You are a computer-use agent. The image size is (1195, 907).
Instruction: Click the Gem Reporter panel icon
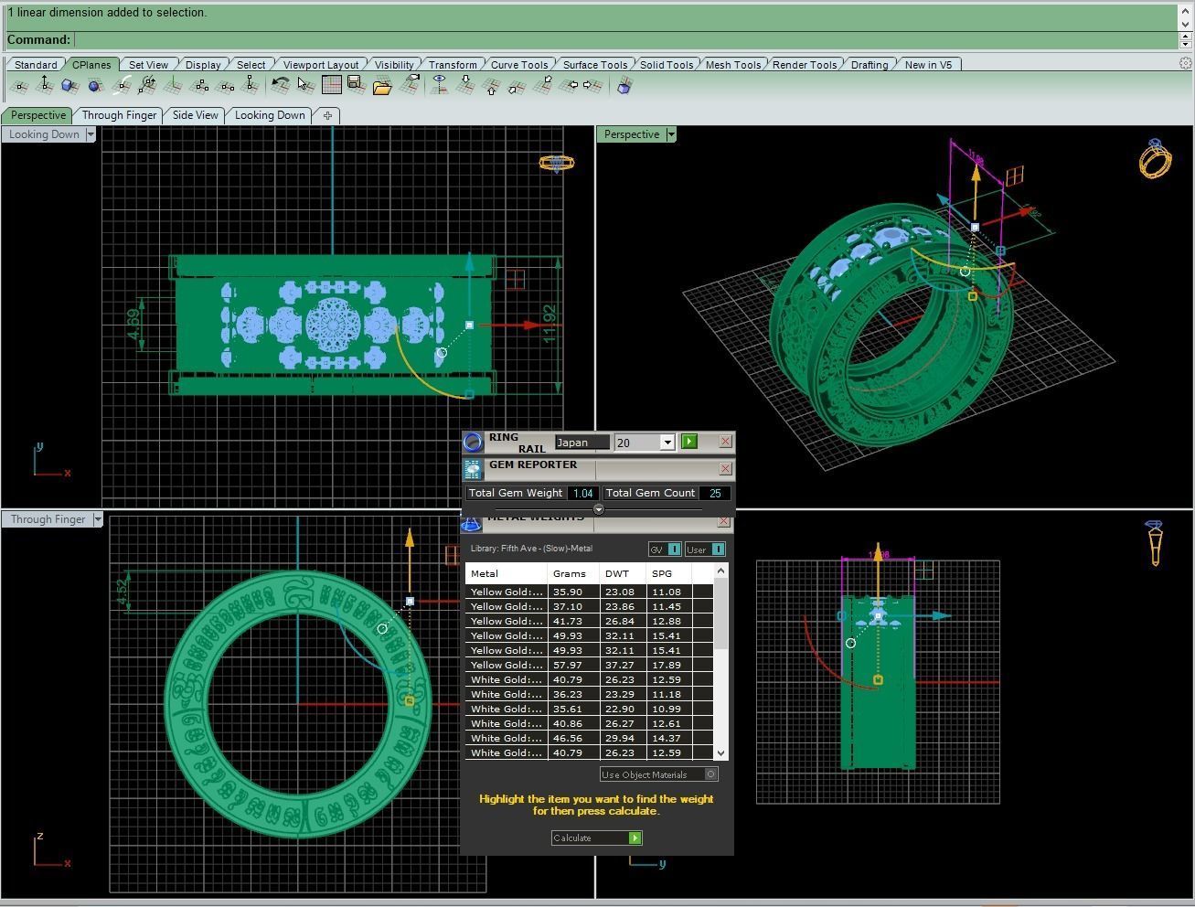473,470
